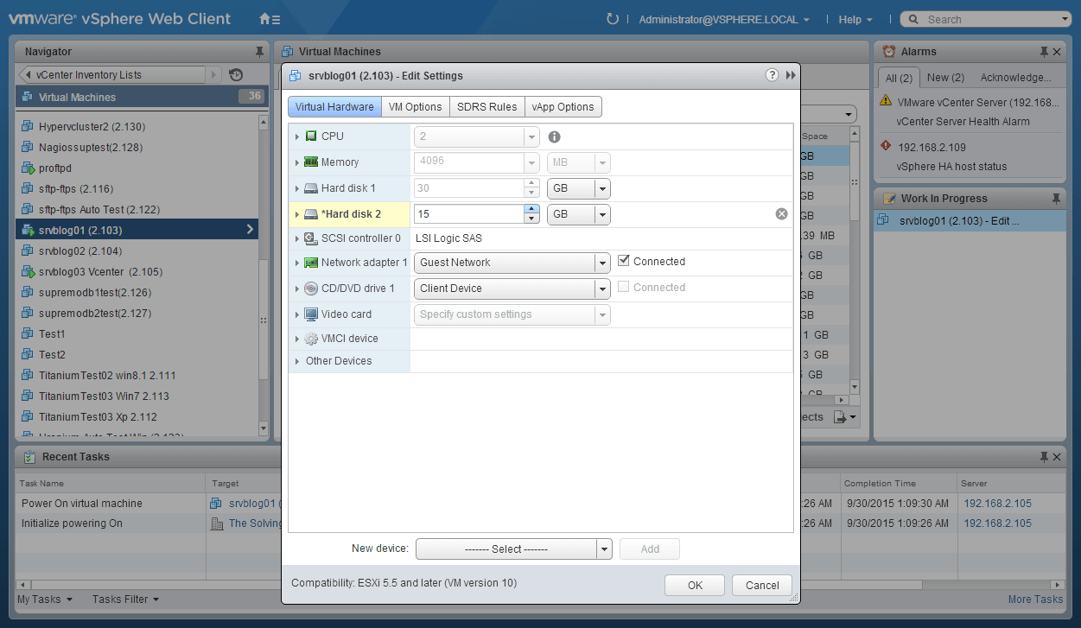The width and height of the screenshot is (1081, 628).
Task: Click the CPU info icon
Action: (555, 136)
